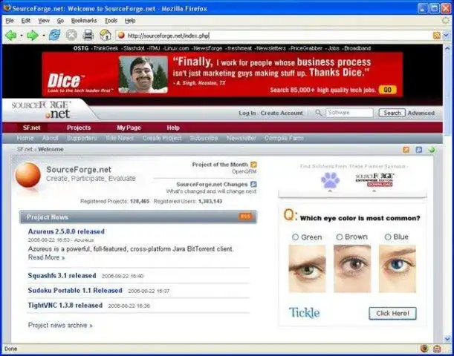Open the View menu
This screenshot has width=454, height=356.
(44, 21)
